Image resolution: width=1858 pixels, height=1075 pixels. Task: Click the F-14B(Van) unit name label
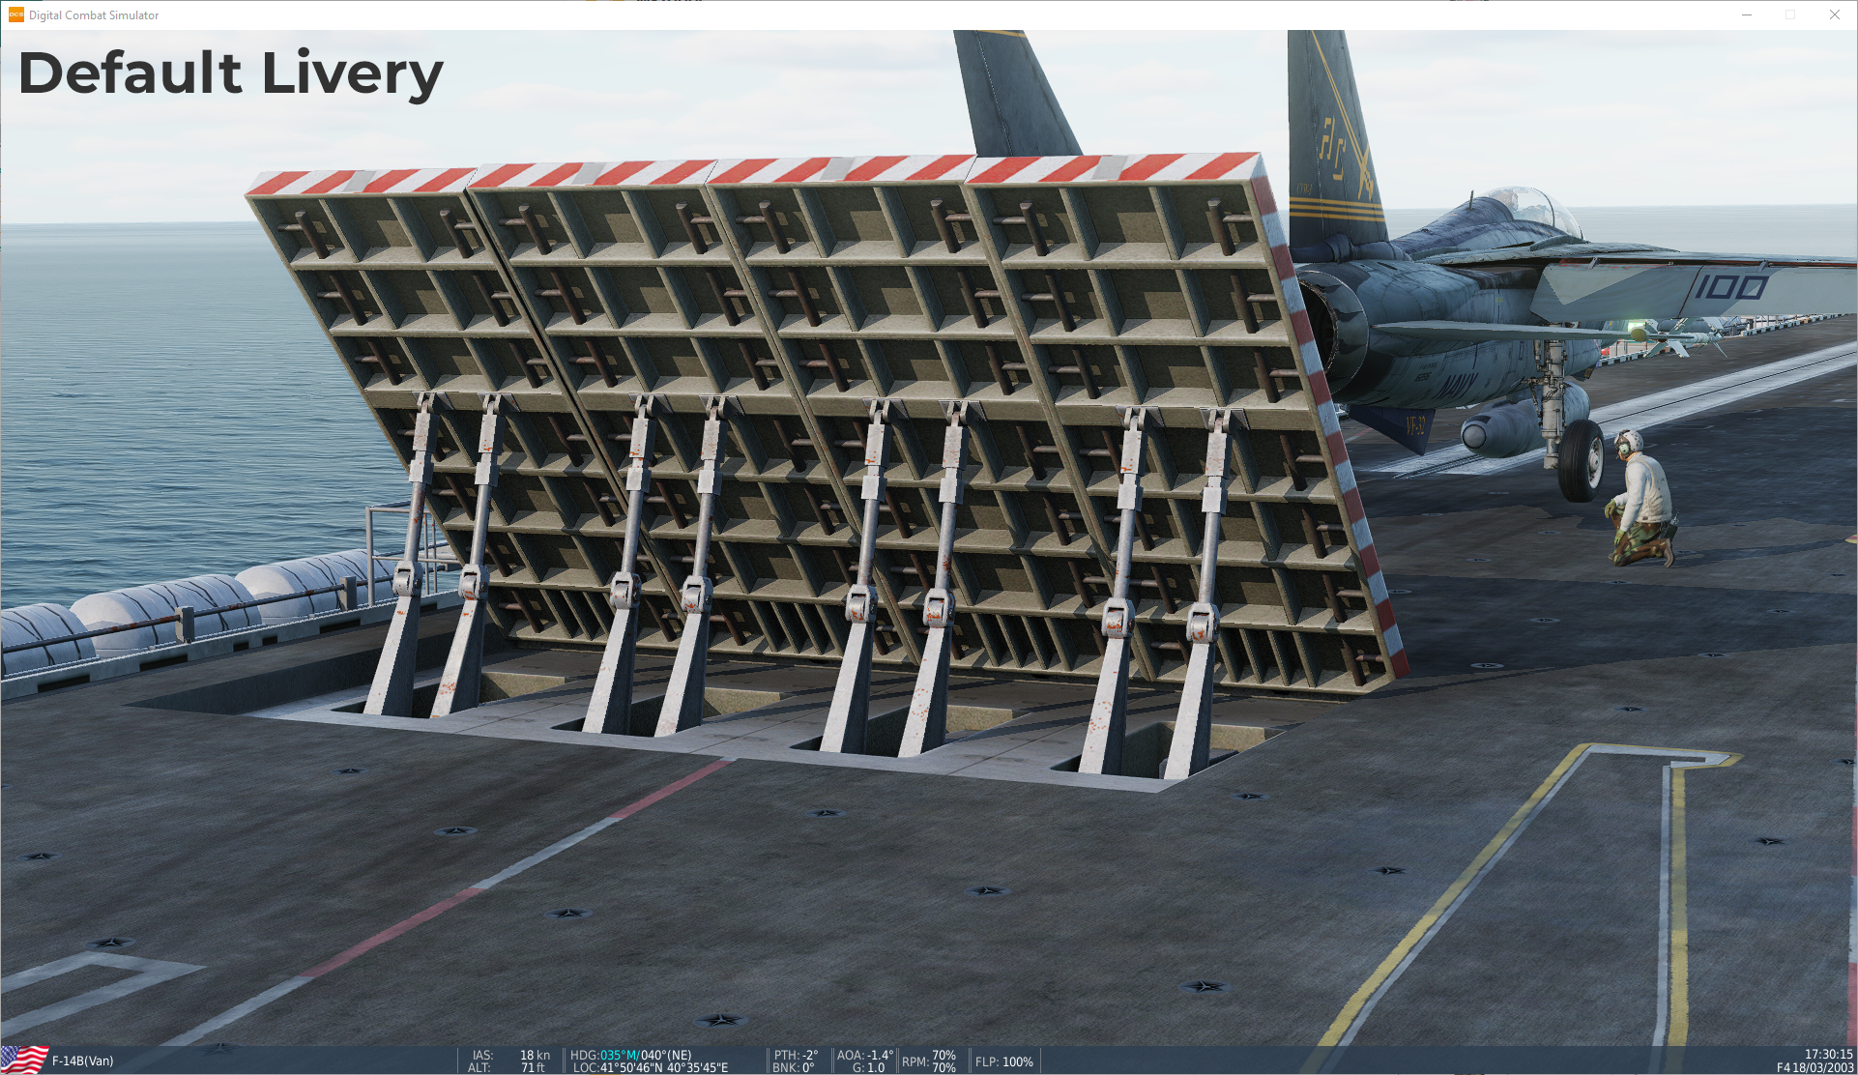click(x=82, y=1060)
